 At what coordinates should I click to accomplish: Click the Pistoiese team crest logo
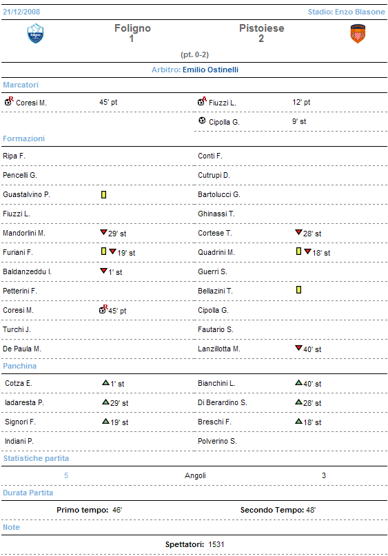point(358,34)
